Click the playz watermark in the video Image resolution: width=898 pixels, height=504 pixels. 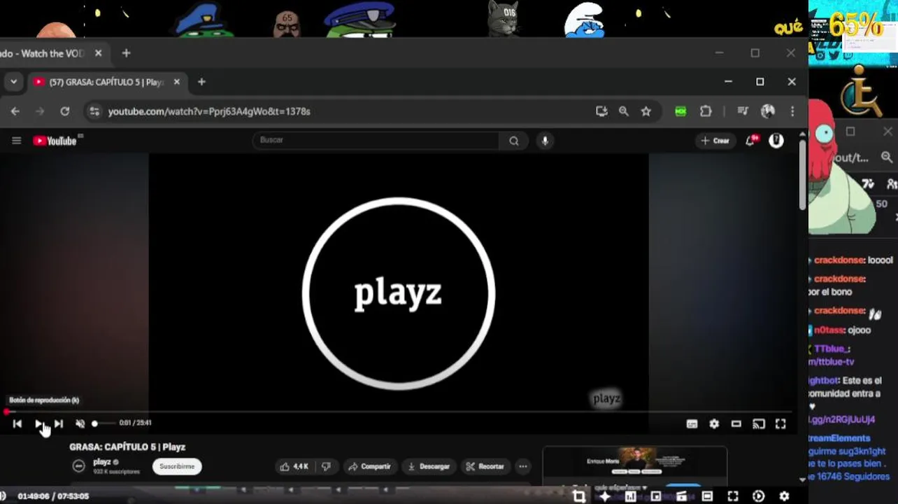coord(606,398)
